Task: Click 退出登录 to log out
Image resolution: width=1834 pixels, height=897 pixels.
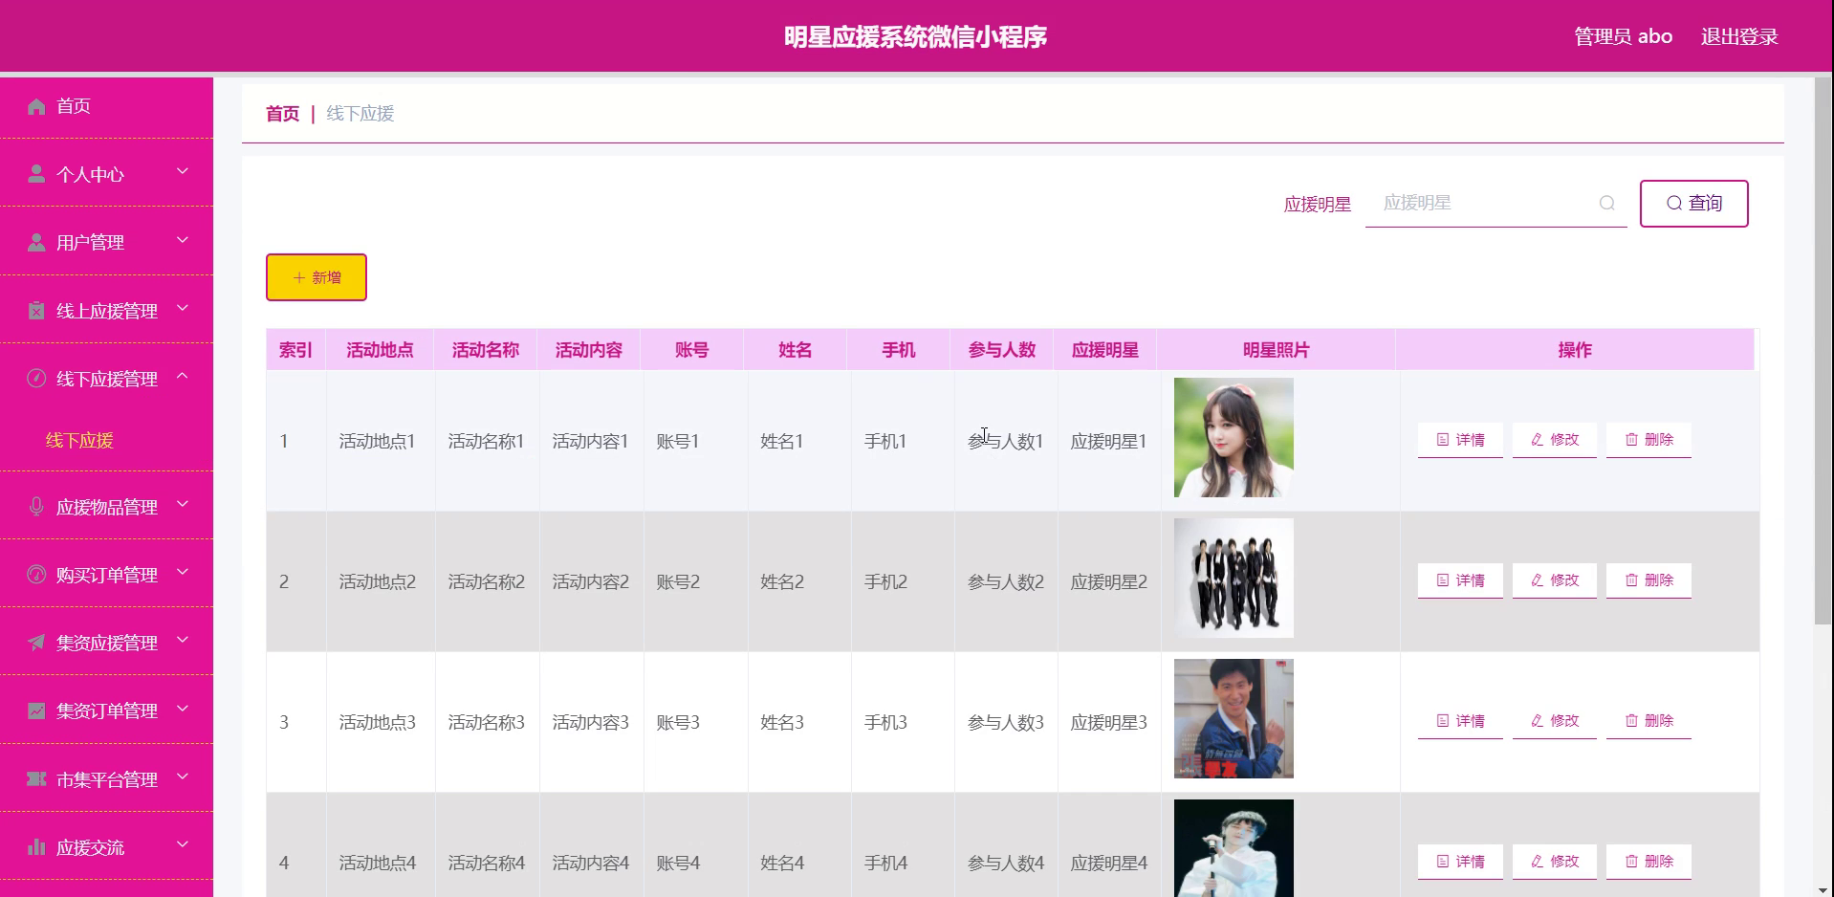Action: [1739, 36]
